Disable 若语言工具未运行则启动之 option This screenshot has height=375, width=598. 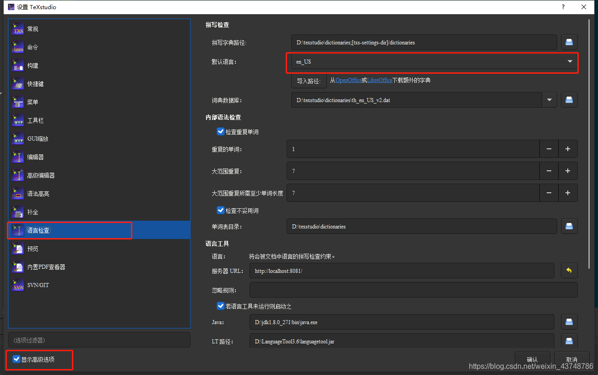coord(221,306)
